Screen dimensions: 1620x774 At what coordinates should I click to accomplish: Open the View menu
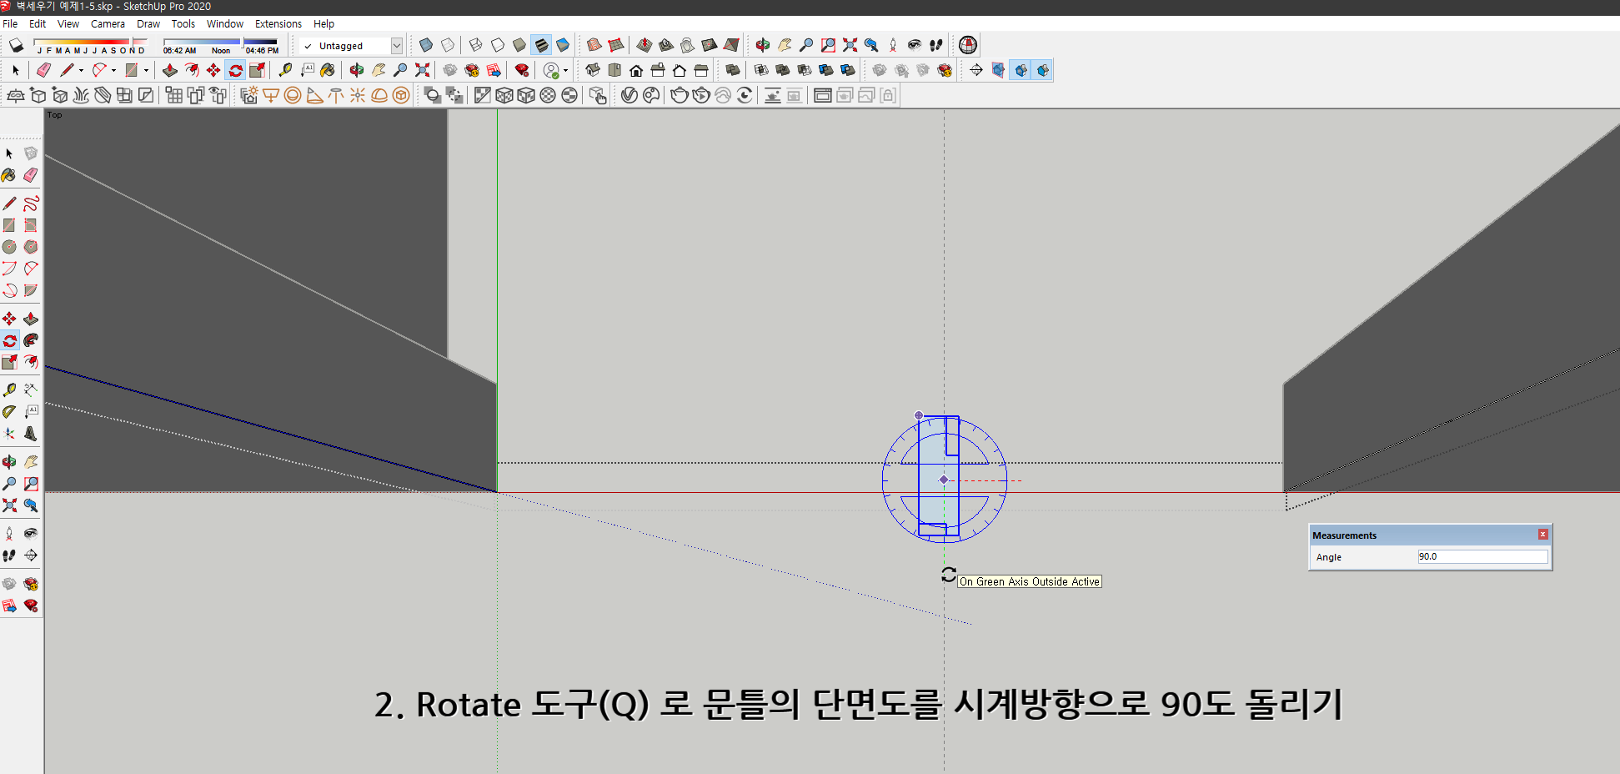tap(68, 23)
